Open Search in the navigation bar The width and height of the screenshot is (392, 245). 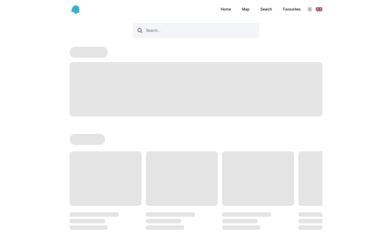266,9
